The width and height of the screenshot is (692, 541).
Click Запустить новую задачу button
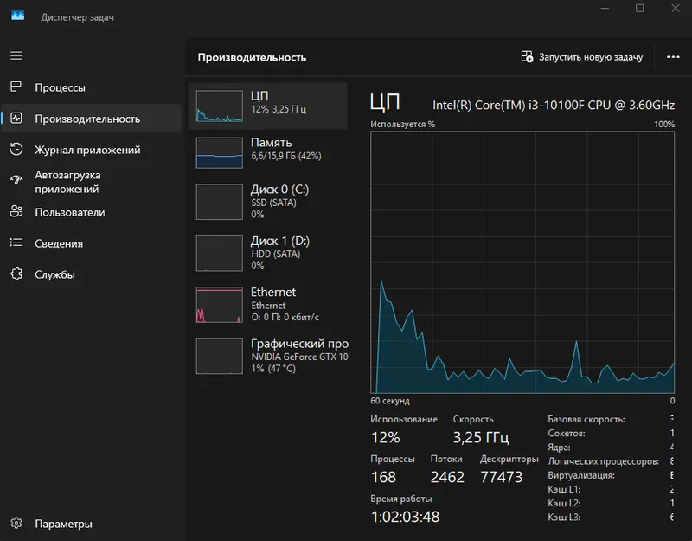pos(582,57)
